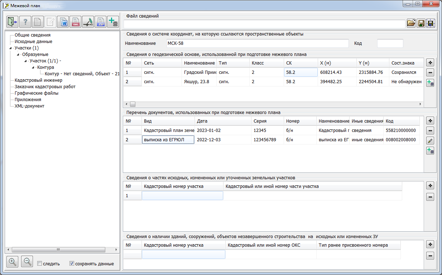The height and width of the screenshot is (275, 442).
Task: Open help via the question mark icon
Action: (x=25, y=22)
